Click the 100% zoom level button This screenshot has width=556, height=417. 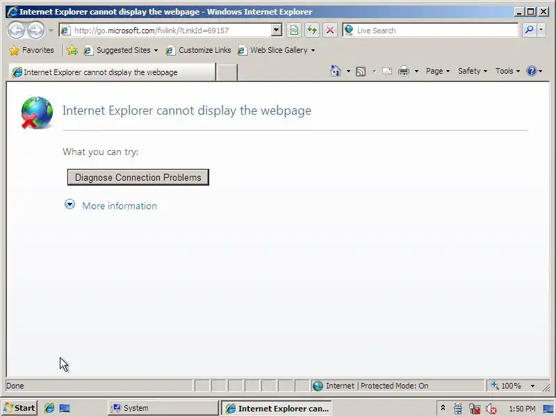(x=507, y=386)
